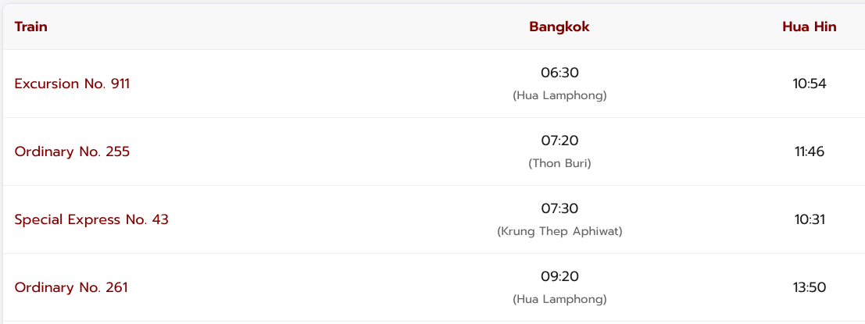
Task: Select the 07:20 Bangkok departure time
Action: [x=559, y=141]
